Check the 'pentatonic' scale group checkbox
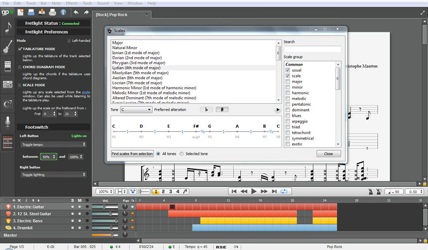Viewport: 428px width, 250px height. (288, 104)
